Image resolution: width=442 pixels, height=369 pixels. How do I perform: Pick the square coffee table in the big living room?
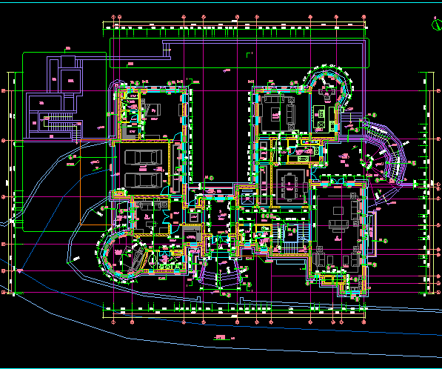pyautogui.click(x=338, y=210)
